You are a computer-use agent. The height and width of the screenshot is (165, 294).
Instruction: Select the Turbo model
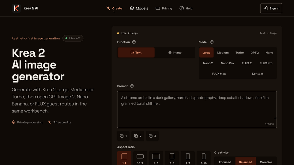point(239,53)
